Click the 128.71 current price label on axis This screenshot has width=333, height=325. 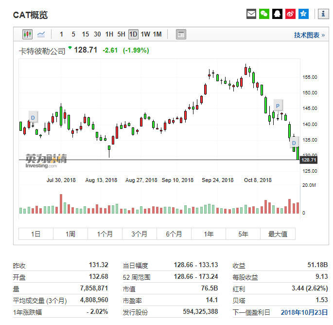308,160
